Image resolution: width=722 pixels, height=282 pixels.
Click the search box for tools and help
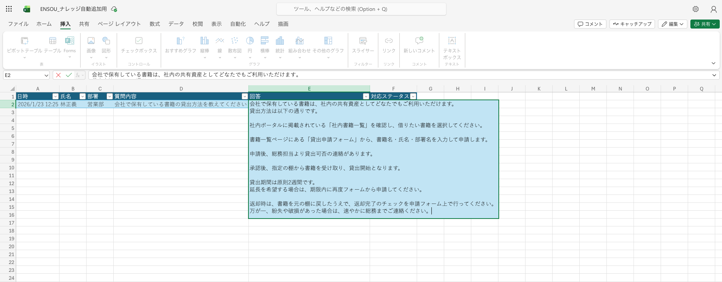tap(361, 9)
